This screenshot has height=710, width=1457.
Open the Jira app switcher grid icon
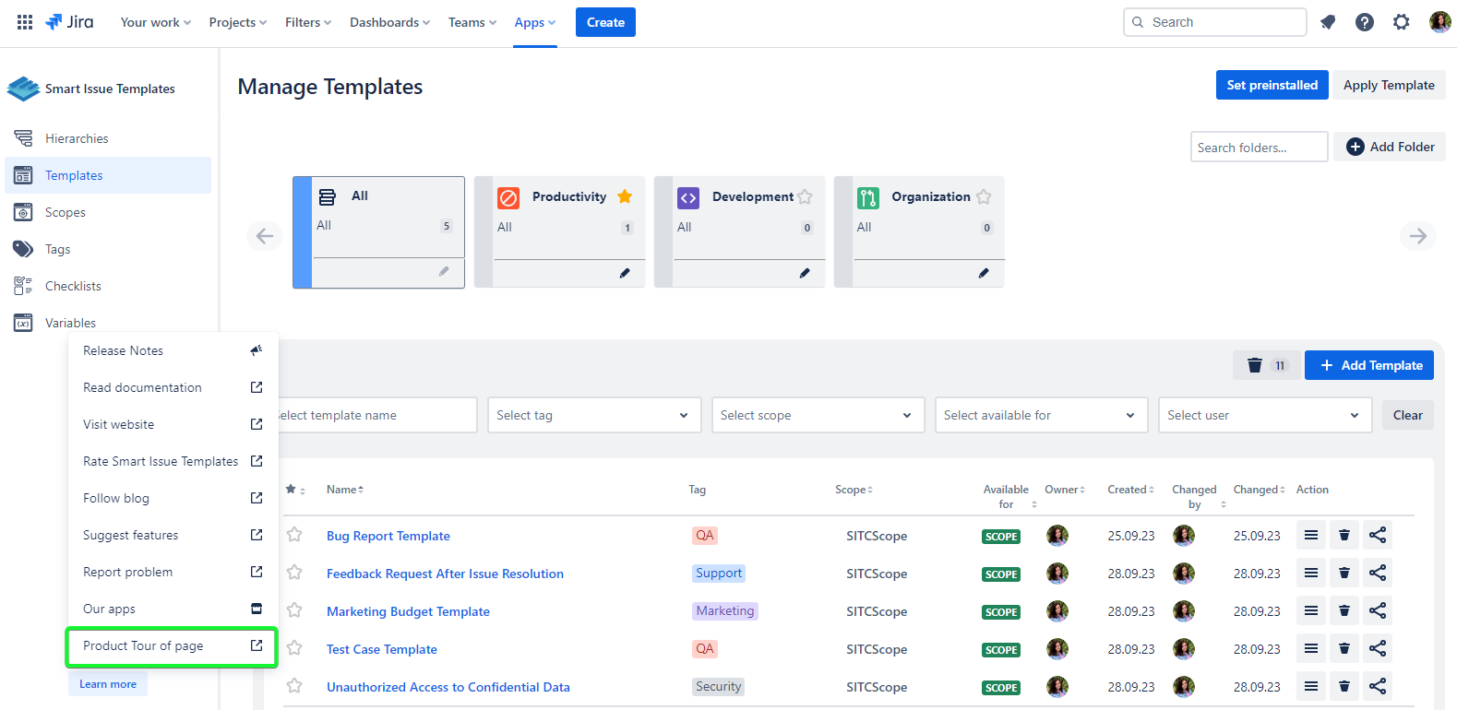click(25, 22)
